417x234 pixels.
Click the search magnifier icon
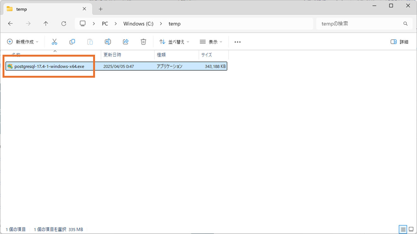[405, 24]
